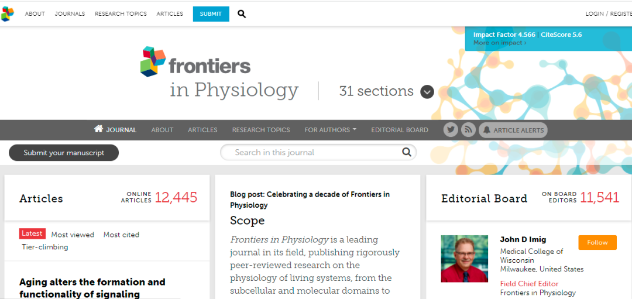Open search via top magnifier icon

pyautogui.click(x=242, y=14)
